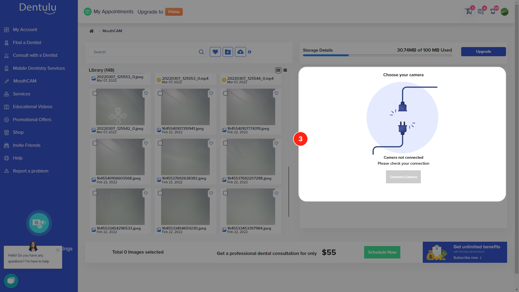Select checkbox for 1645540107774319.jpeg
Image resolution: width=519 pixels, height=292 pixels.
pos(225,93)
